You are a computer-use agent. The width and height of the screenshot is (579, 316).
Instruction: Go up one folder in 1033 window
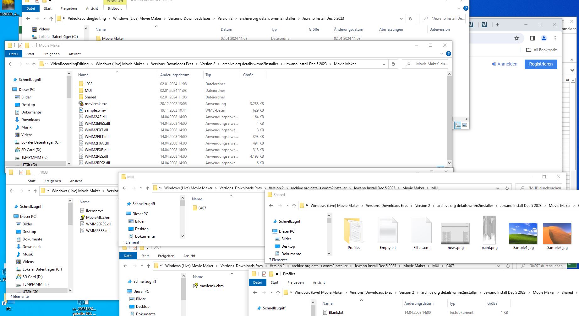coord(35,191)
